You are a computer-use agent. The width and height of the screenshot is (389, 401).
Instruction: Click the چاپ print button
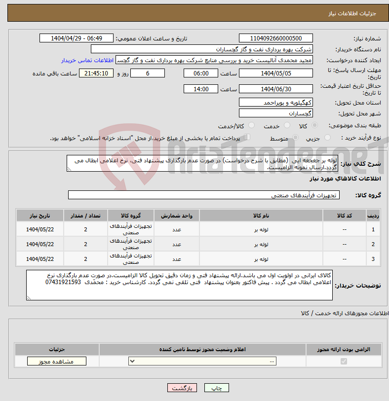[217, 388]
